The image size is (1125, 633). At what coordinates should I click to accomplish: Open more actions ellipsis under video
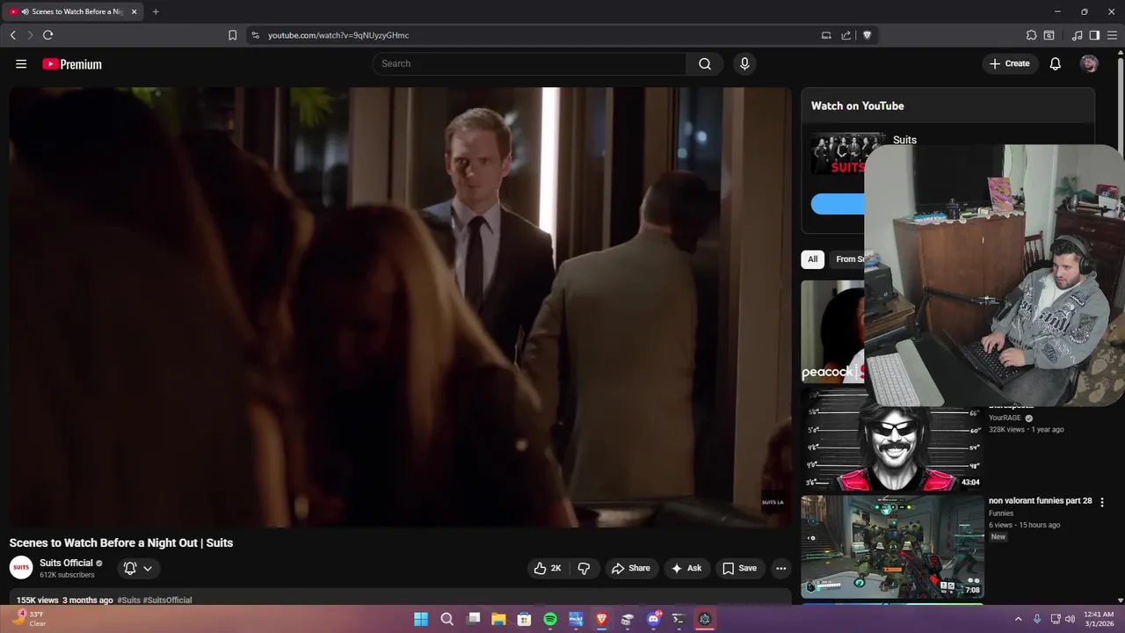(780, 568)
